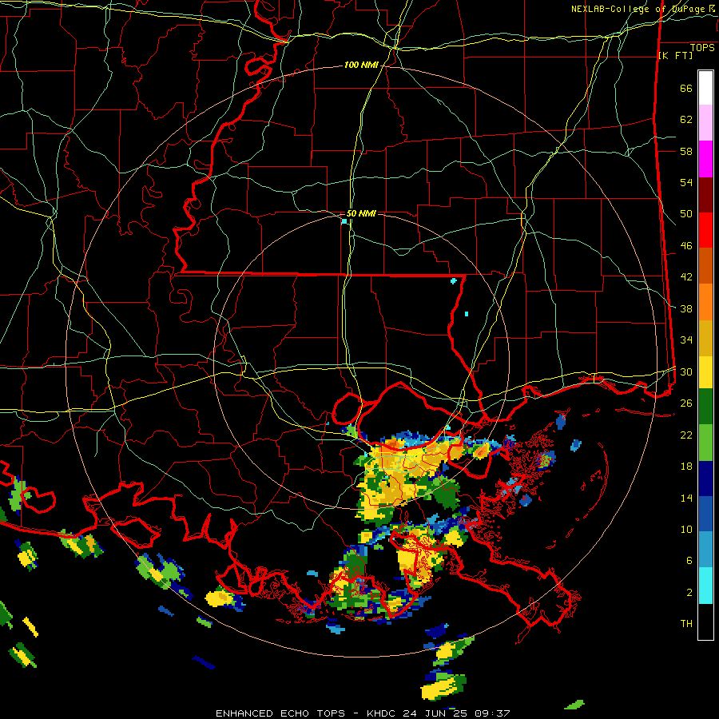Click the 24 JUN 25 date stamp
The width and height of the screenshot is (719, 719).
point(435,713)
